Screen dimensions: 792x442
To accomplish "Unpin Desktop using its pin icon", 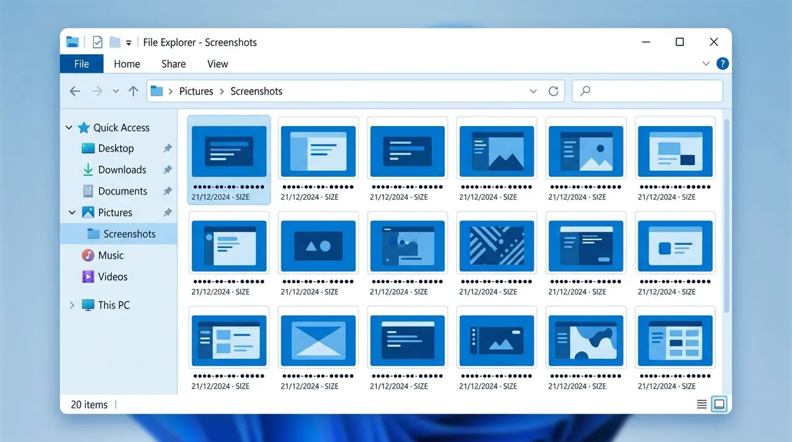I will (168, 149).
